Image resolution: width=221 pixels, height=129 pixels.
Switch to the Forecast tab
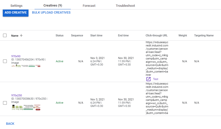89,6
